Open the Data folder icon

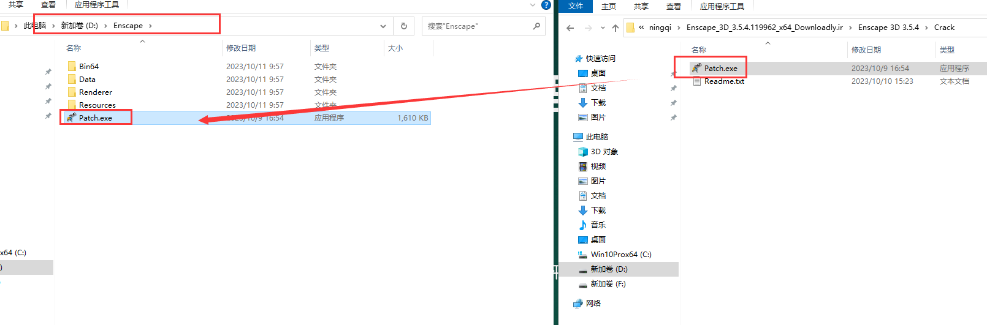tap(72, 79)
